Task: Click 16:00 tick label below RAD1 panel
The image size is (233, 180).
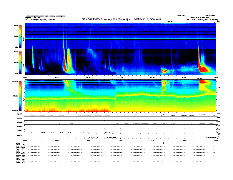Action: click(x=152, y=77)
